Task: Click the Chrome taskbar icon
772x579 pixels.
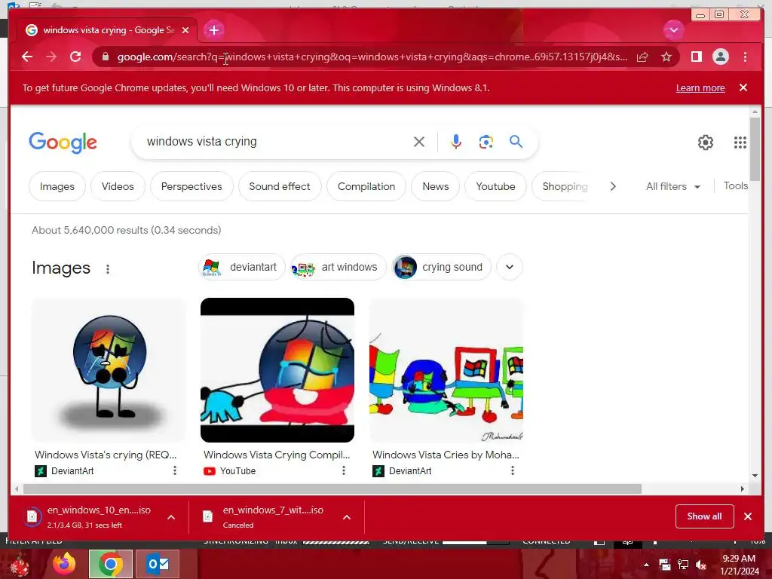Action: pos(111,564)
